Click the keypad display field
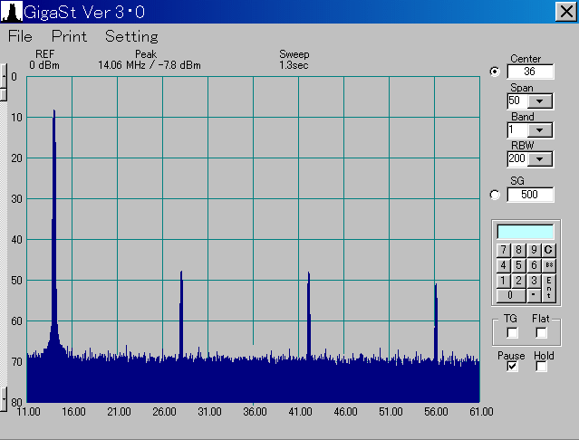The width and height of the screenshot is (579, 440). click(x=526, y=232)
